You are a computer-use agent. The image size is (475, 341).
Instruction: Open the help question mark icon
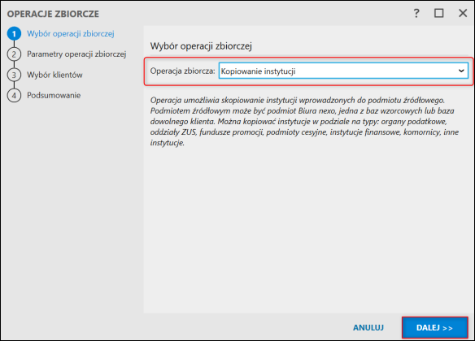(416, 13)
